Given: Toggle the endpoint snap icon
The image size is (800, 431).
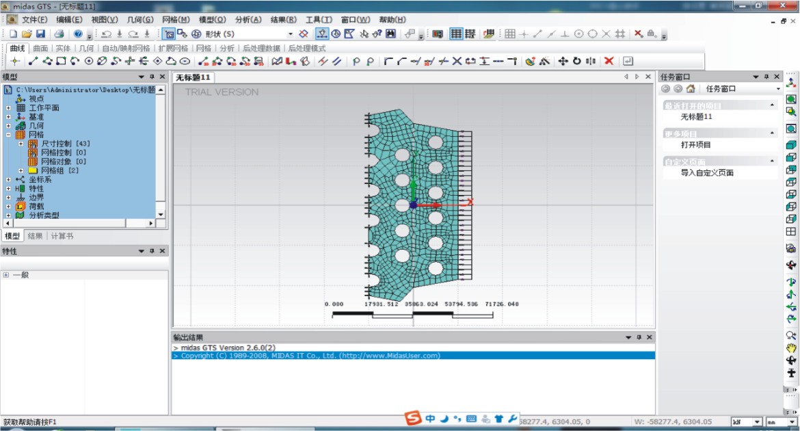Looking at the screenshot, I should click(537, 34).
